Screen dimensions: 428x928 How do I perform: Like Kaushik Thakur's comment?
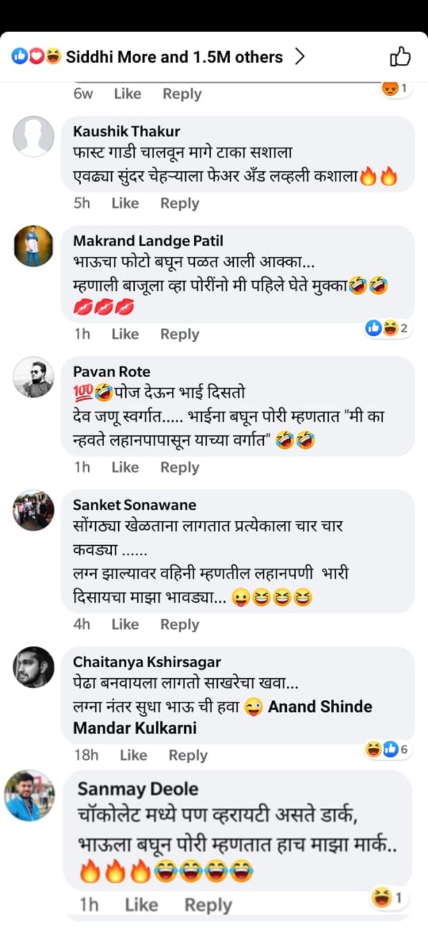pos(125,203)
